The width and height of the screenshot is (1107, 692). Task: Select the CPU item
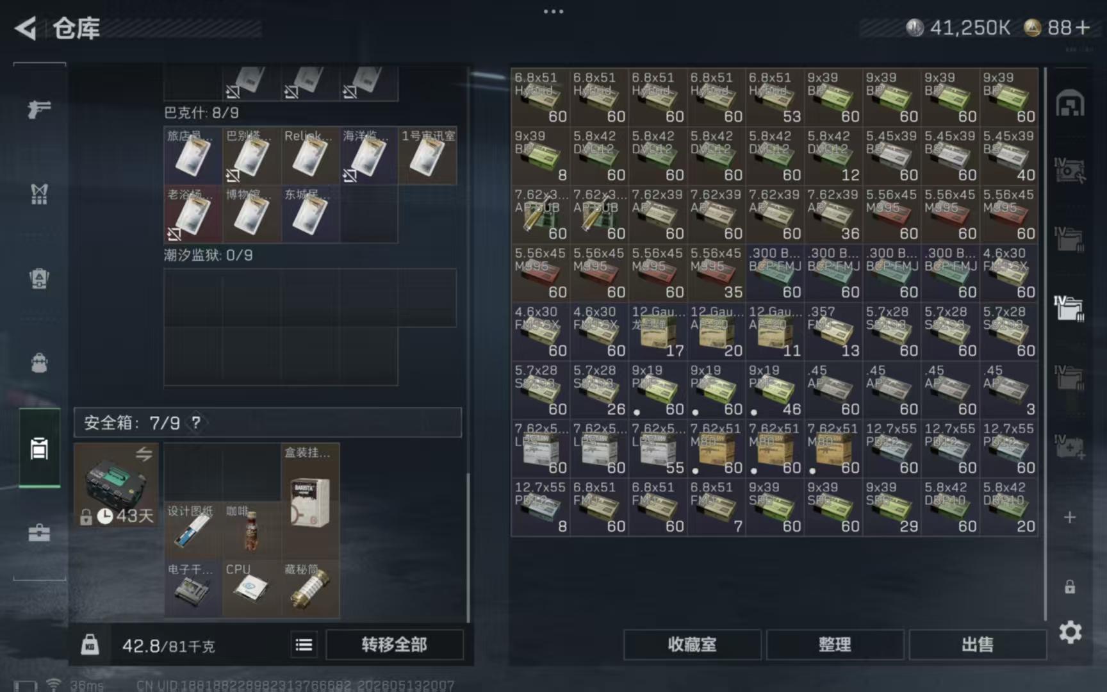pyautogui.click(x=251, y=588)
